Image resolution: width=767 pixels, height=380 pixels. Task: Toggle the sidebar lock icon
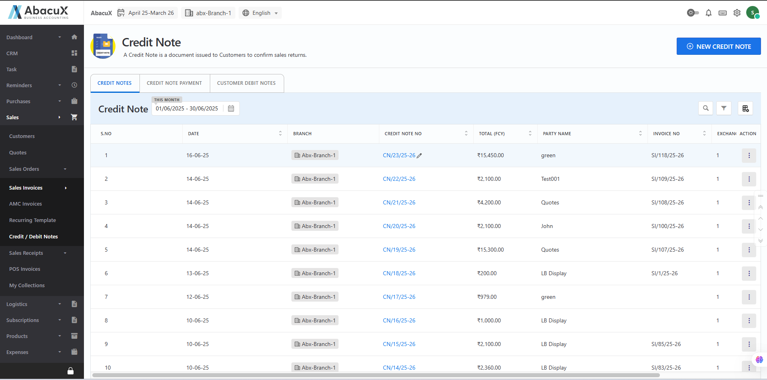[x=70, y=371]
